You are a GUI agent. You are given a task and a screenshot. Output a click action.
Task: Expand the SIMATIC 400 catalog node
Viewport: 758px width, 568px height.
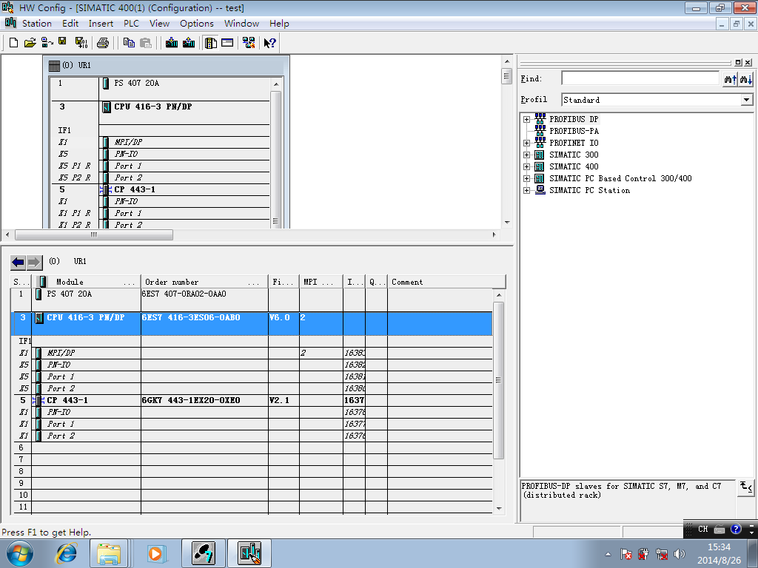point(527,166)
